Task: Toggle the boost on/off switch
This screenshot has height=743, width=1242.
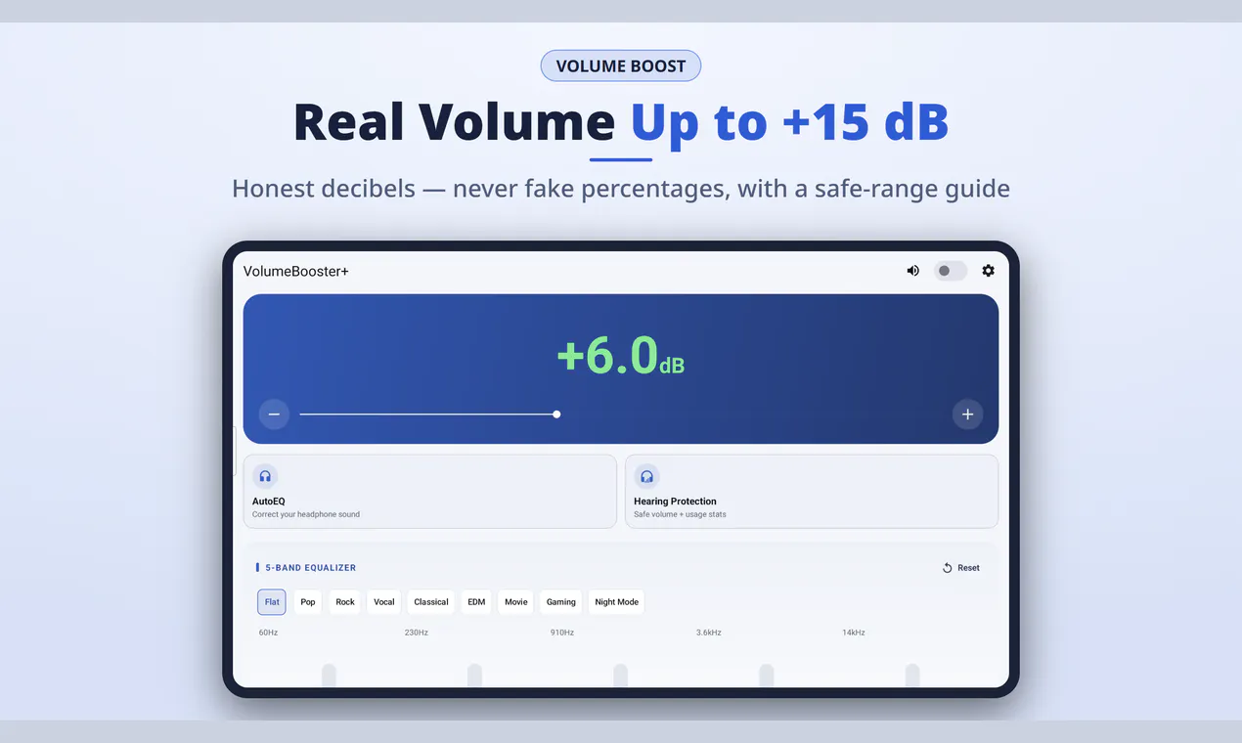Action: (951, 271)
